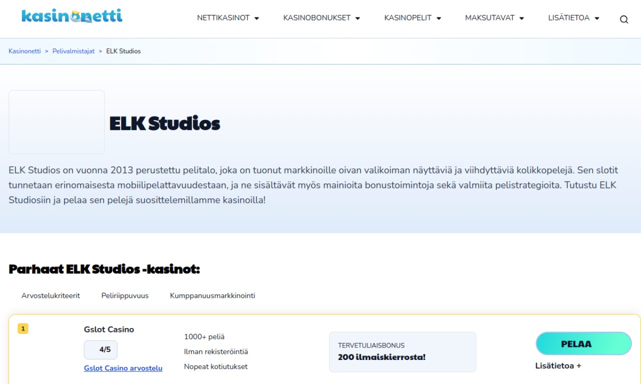Viewport: 641px width, 384px height.
Task: Open the search icon in header
Action: (624, 19)
